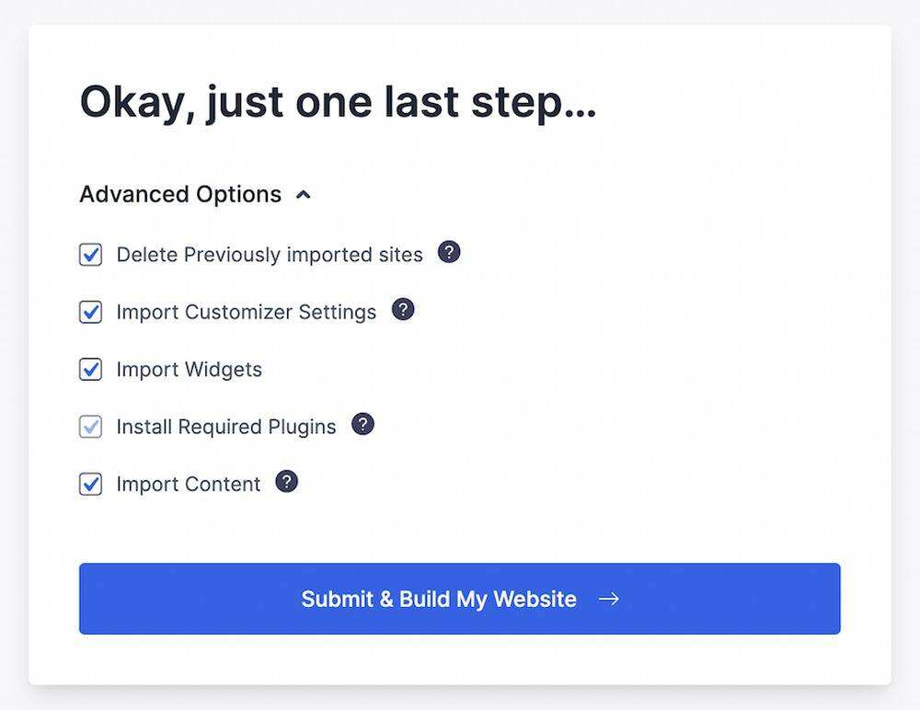Open help tooltip for Install Required Plugins
The image size is (920, 710).
[363, 424]
